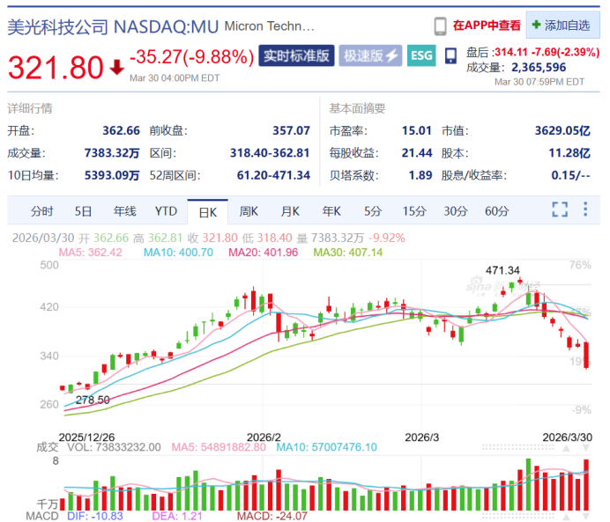Switch chart to 分时 view
The height and width of the screenshot is (522, 610).
coord(42,211)
